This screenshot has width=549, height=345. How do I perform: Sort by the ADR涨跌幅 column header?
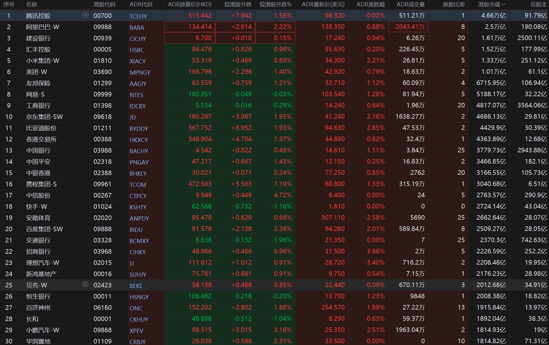click(x=370, y=5)
